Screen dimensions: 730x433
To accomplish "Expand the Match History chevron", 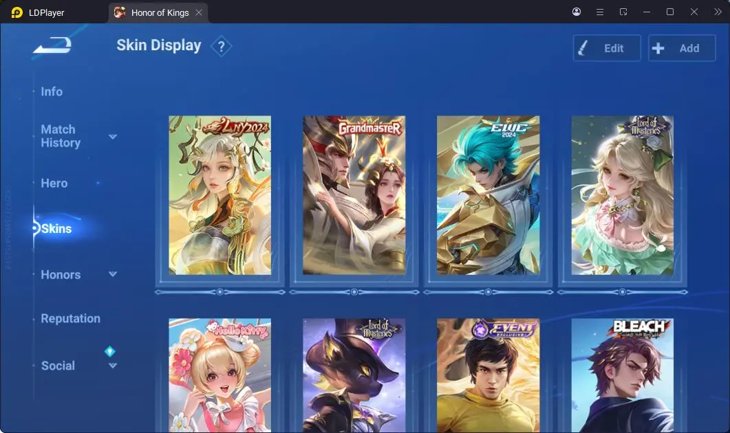I will [113, 136].
